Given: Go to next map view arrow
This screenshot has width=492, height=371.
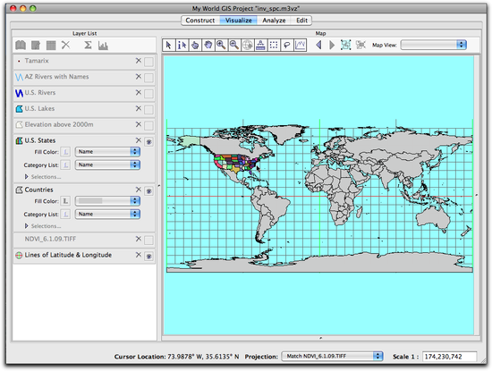Looking at the screenshot, I should tap(332, 46).
